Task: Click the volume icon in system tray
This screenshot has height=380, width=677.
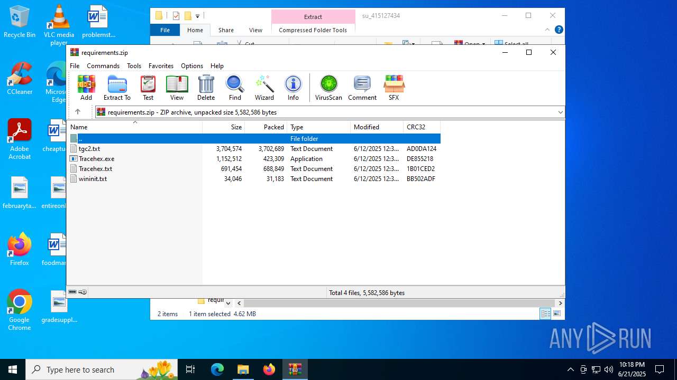Action: 609,369
